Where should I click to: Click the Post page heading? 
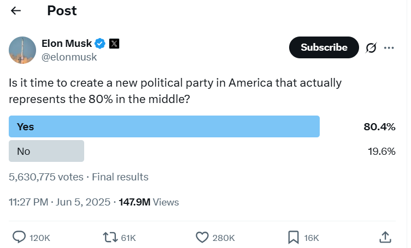tap(62, 11)
